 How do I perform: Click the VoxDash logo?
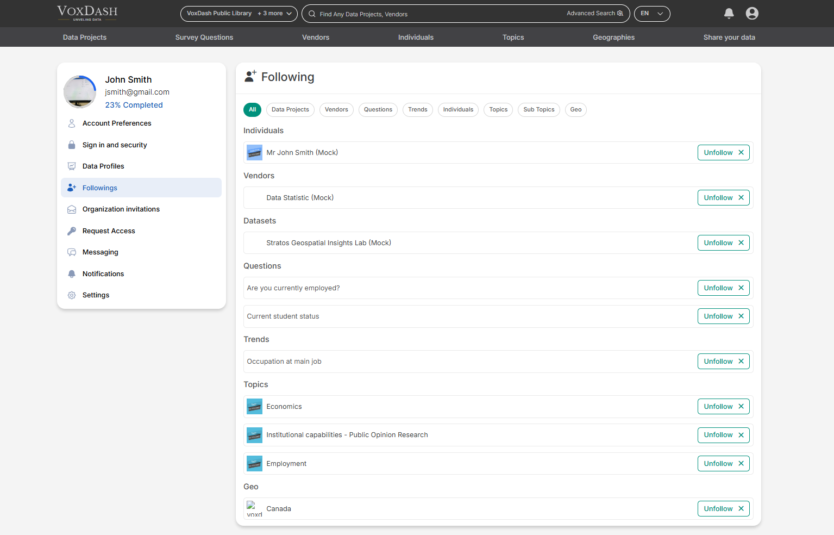tap(87, 13)
